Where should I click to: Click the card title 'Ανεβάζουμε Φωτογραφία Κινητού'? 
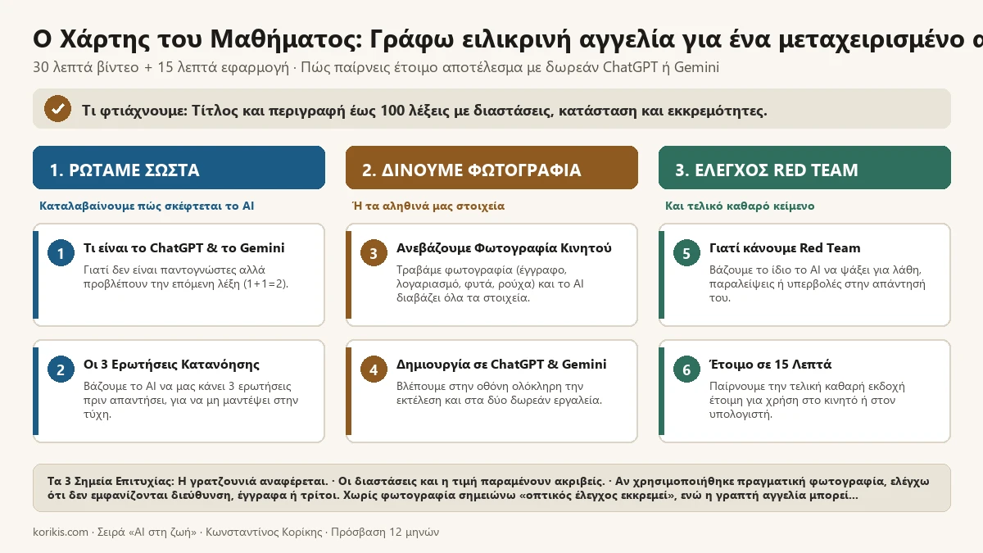[x=504, y=248]
